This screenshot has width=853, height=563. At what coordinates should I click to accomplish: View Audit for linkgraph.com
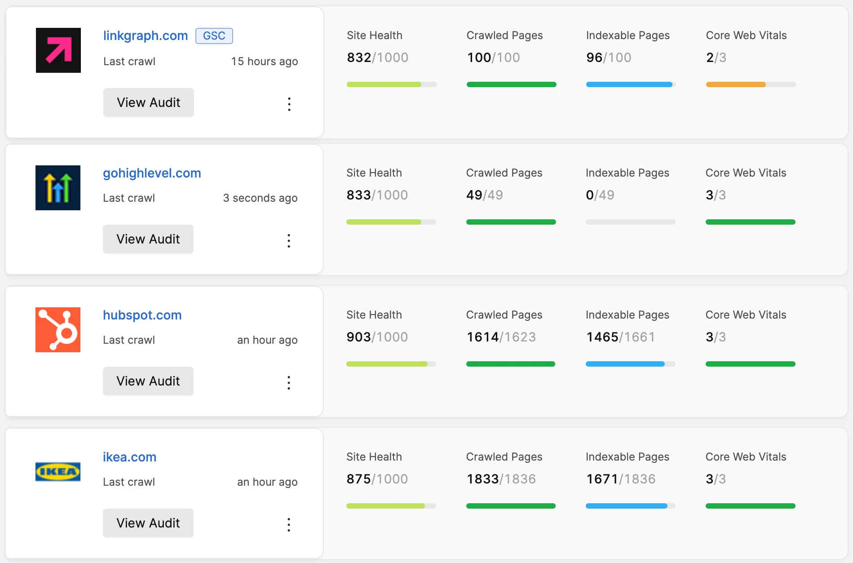point(149,102)
